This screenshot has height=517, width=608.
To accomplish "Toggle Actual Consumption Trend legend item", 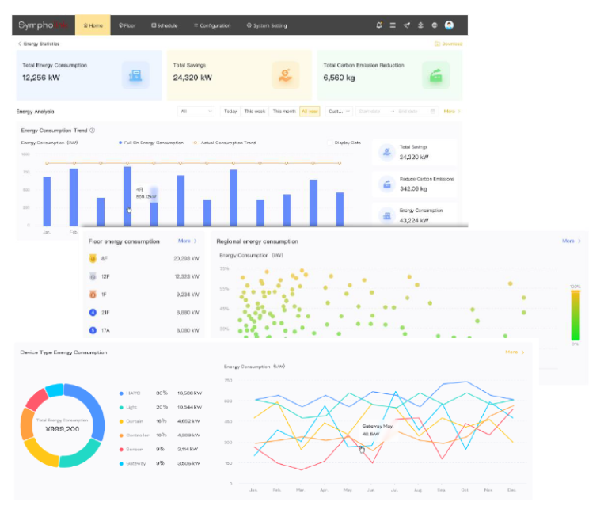I will pos(224,143).
